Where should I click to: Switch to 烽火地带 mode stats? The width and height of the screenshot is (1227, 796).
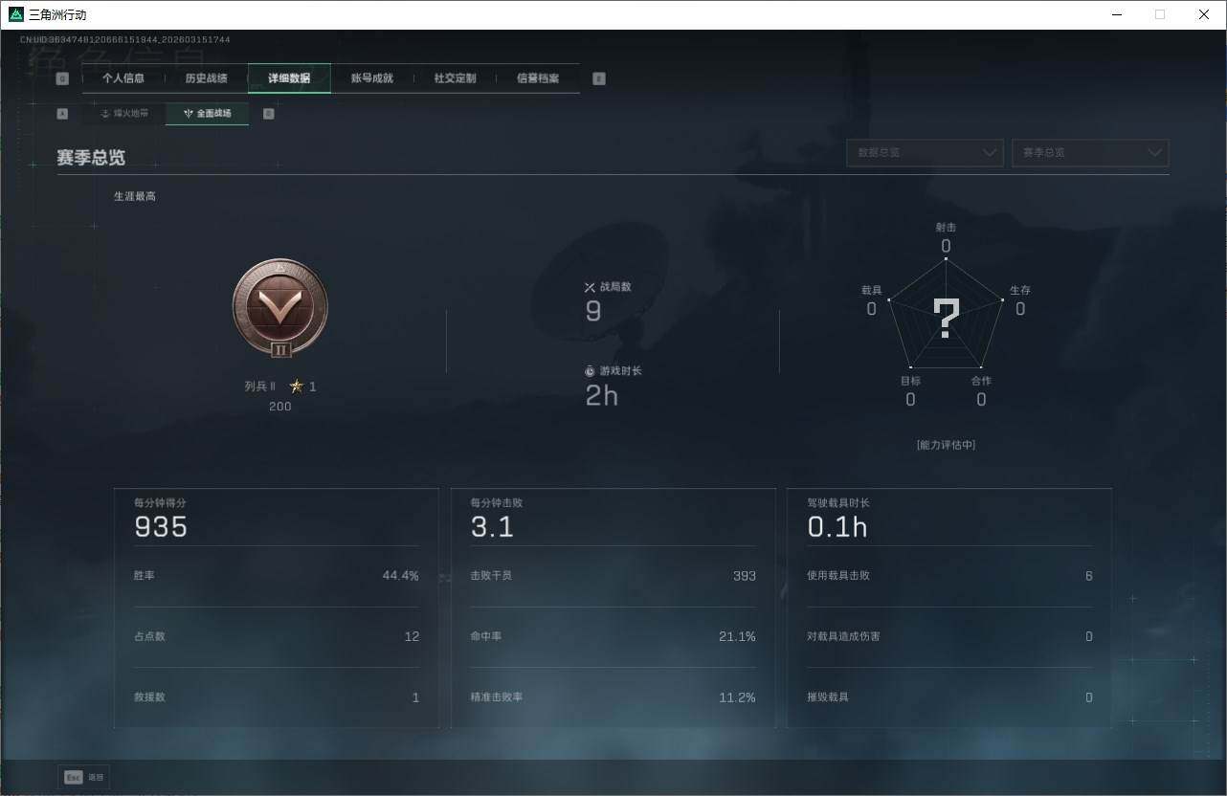tap(124, 113)
